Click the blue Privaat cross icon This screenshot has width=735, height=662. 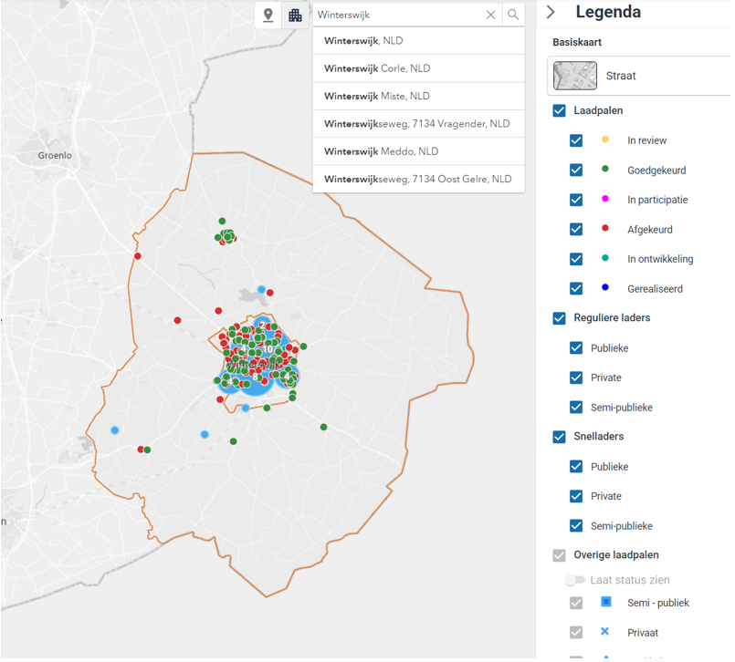(x=604, y=632)
